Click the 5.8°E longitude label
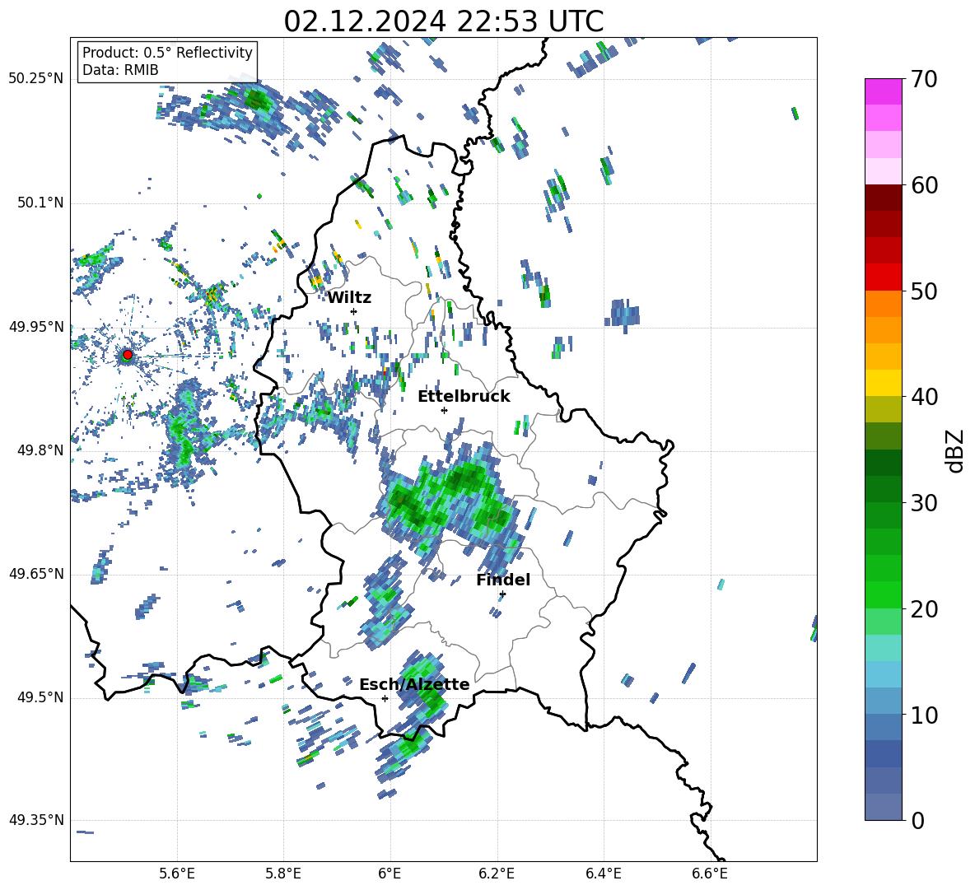 283,874
